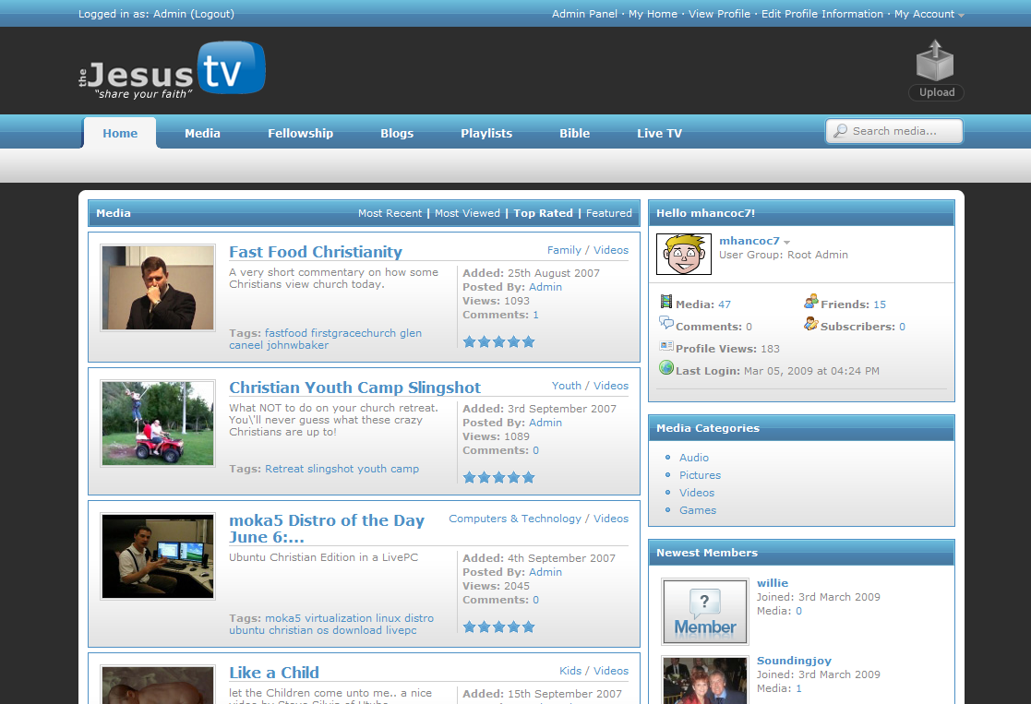Viewport: 1031px width, 704px height.
Task: Click star rating for Fast Food Christianity
Action: pos(499,341)
